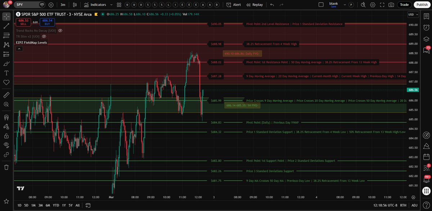This screenshot has height=211, width=432.
Task: Expand the favorite indicators dropdown arrow
Action: (x=111, y=5)
